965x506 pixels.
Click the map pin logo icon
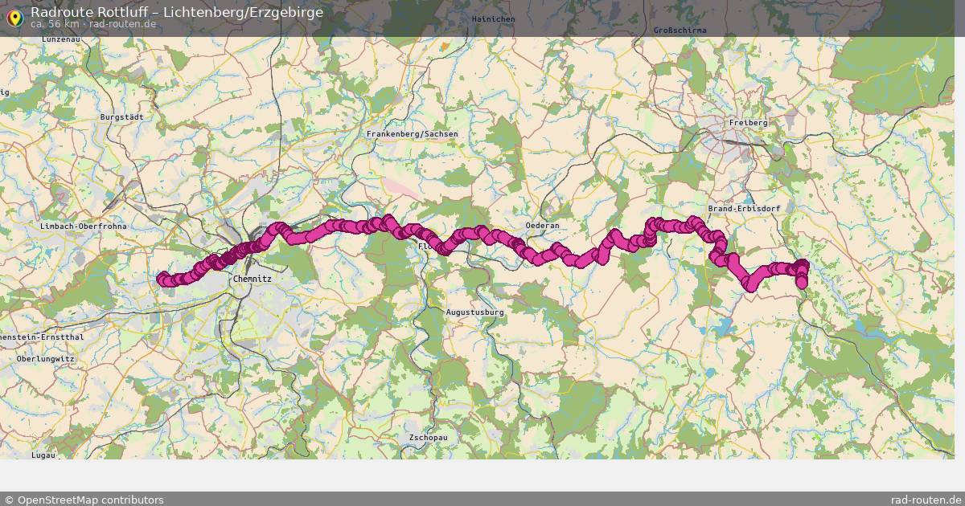pyautogui.click(x=14, y=17)
